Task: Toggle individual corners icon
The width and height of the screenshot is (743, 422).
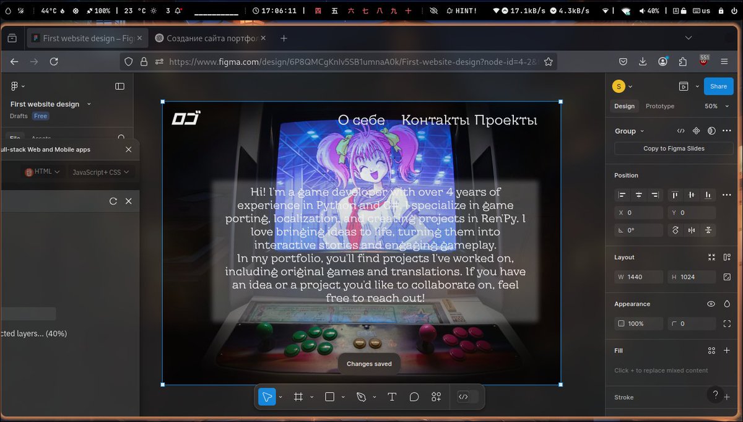Action: (727, 324)
